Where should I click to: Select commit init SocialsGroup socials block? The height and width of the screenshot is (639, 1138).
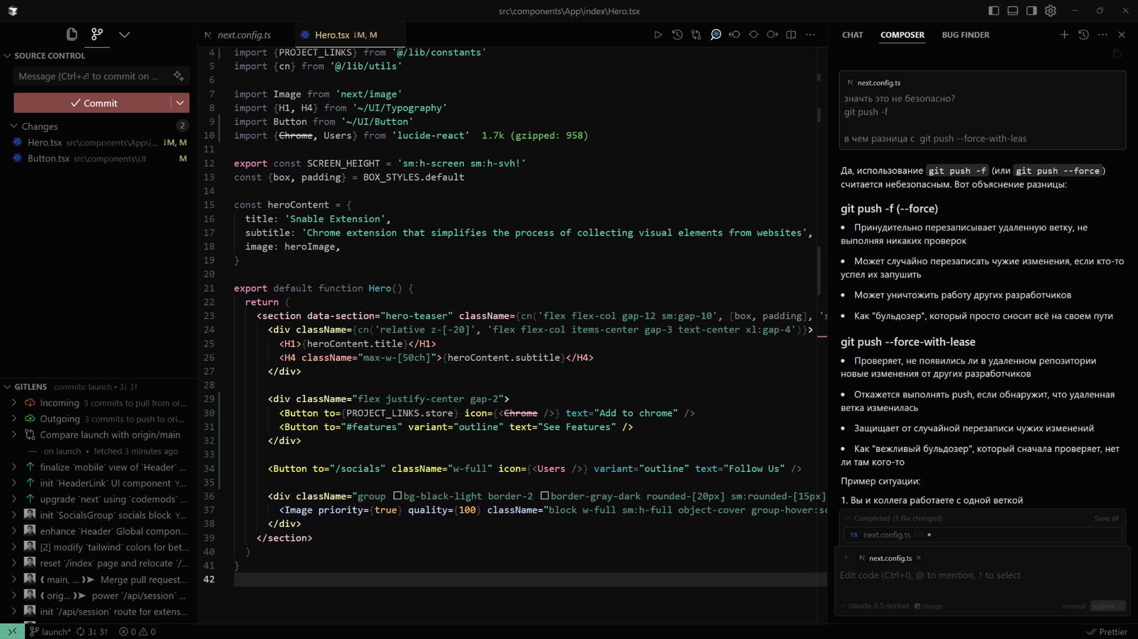(x=99, y=515)
